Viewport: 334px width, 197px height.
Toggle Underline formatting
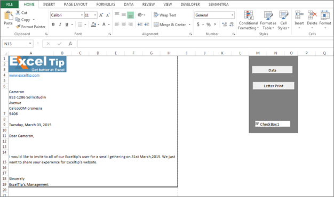[x=67, y=24]
